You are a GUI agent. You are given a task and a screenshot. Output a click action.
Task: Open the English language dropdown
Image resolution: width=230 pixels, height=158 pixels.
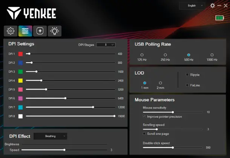tap(192, 6)
